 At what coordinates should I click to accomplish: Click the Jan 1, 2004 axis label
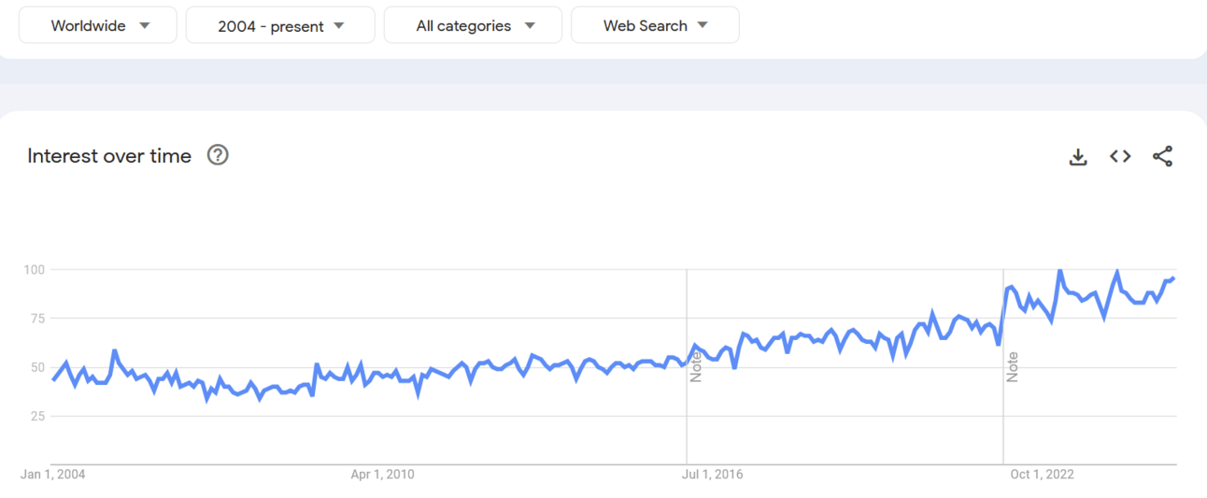pyautogui.click(x=52, y=475)
